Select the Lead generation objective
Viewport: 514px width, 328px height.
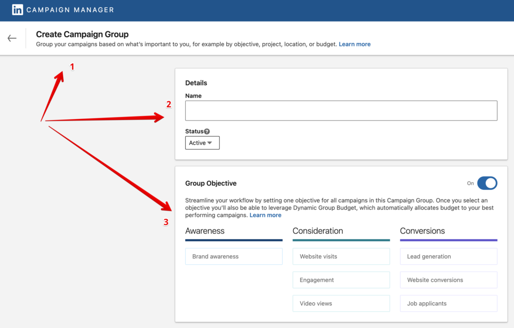click(x=448, y=257)
